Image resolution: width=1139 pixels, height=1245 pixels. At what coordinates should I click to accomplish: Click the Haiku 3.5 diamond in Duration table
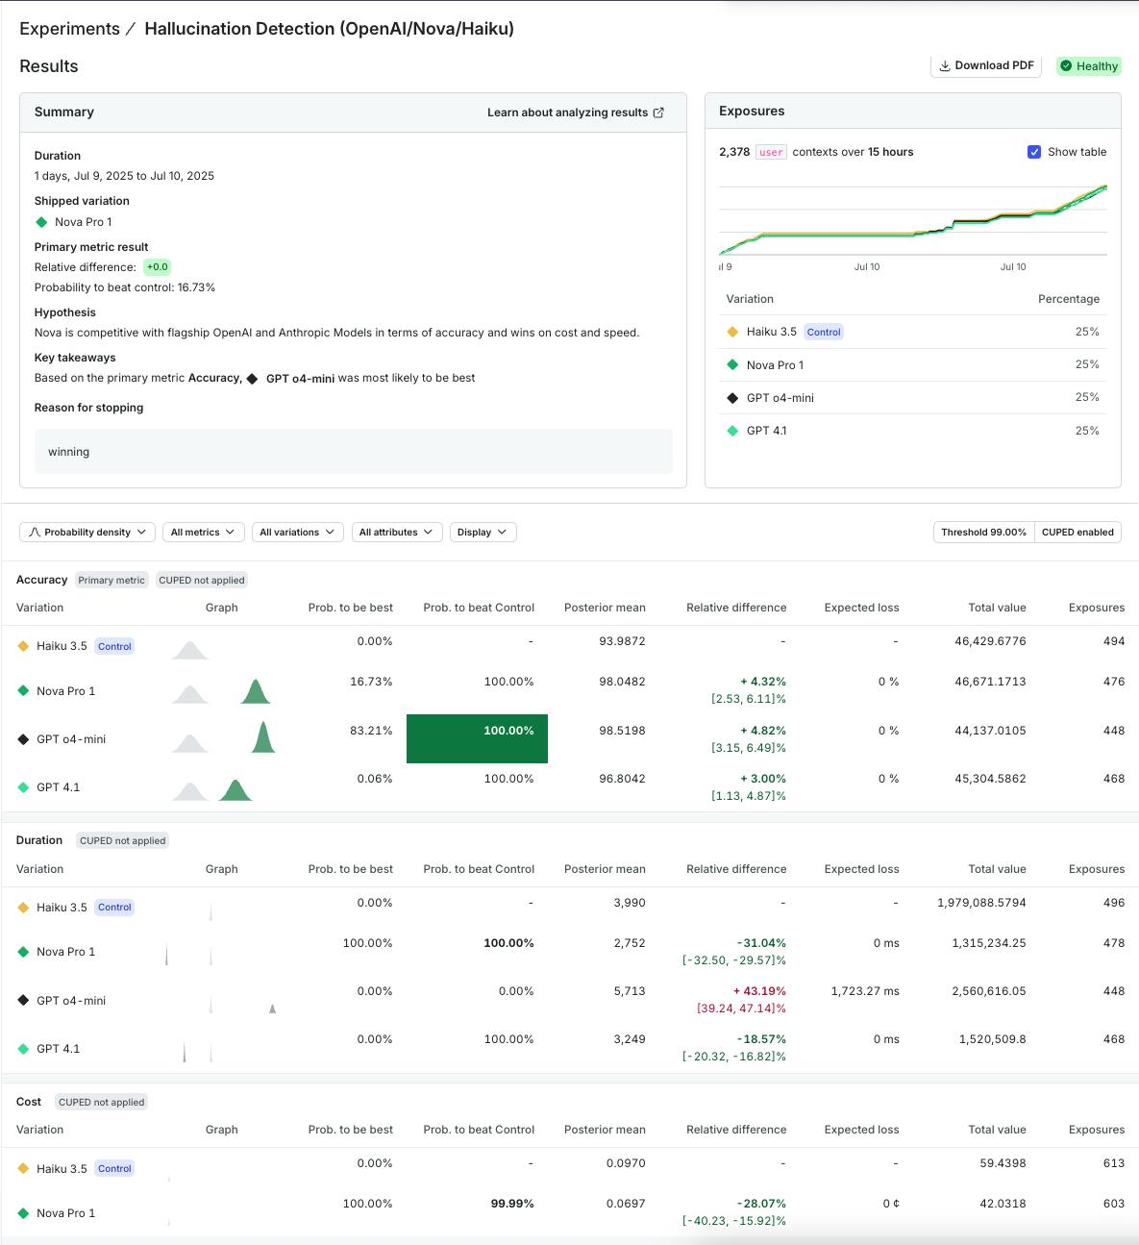coord(23,908)
